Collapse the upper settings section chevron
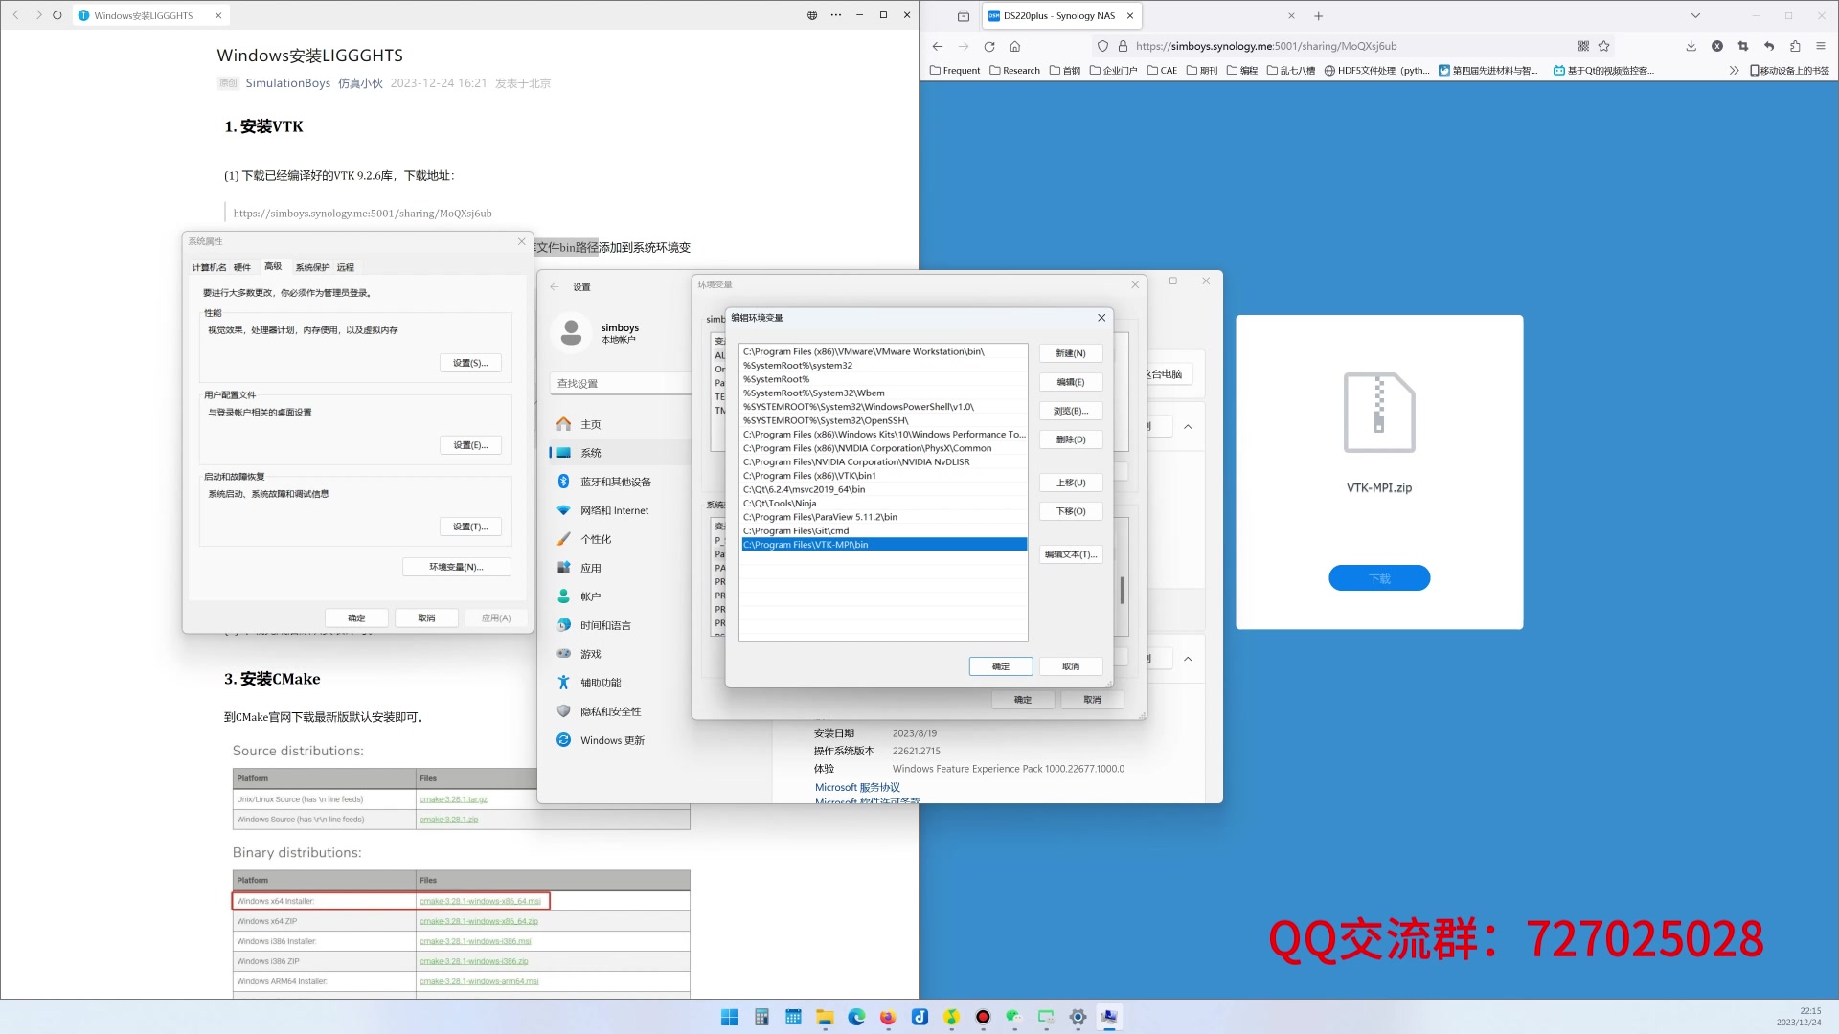 click(1188, 427)
